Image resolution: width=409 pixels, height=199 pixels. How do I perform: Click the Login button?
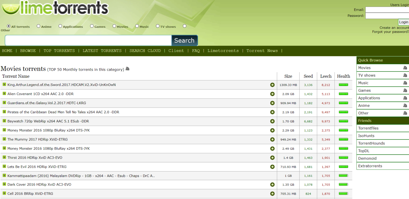pyautogui.click(x=403, y=22)
